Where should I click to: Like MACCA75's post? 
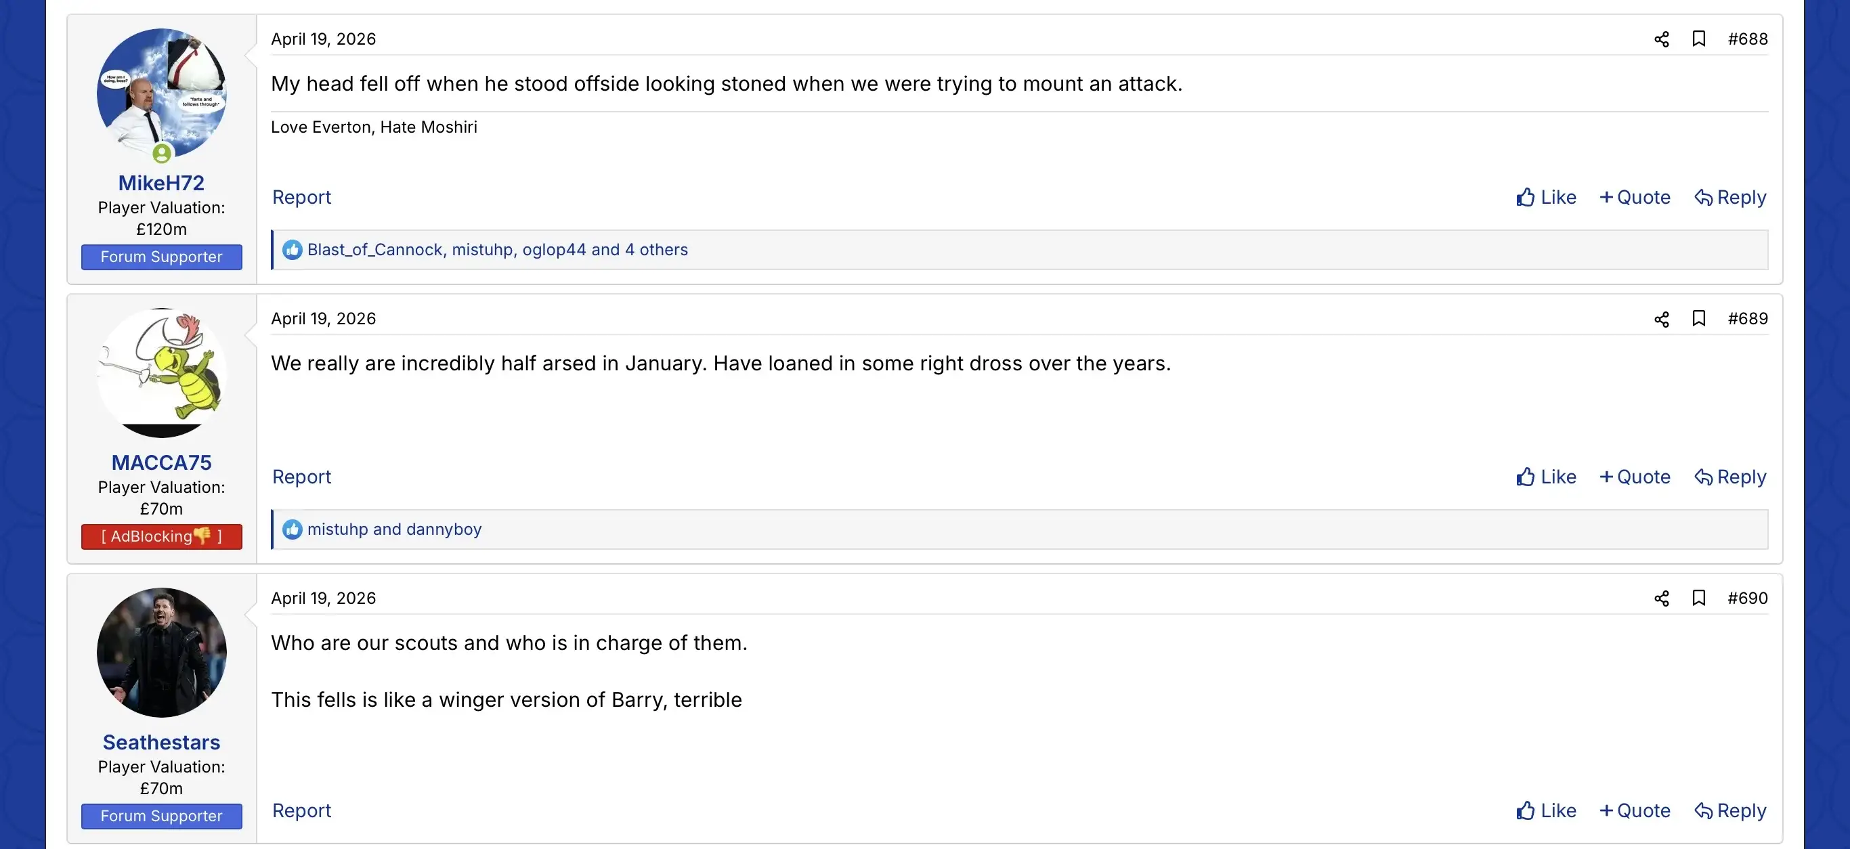click(x=1546, y=477)
